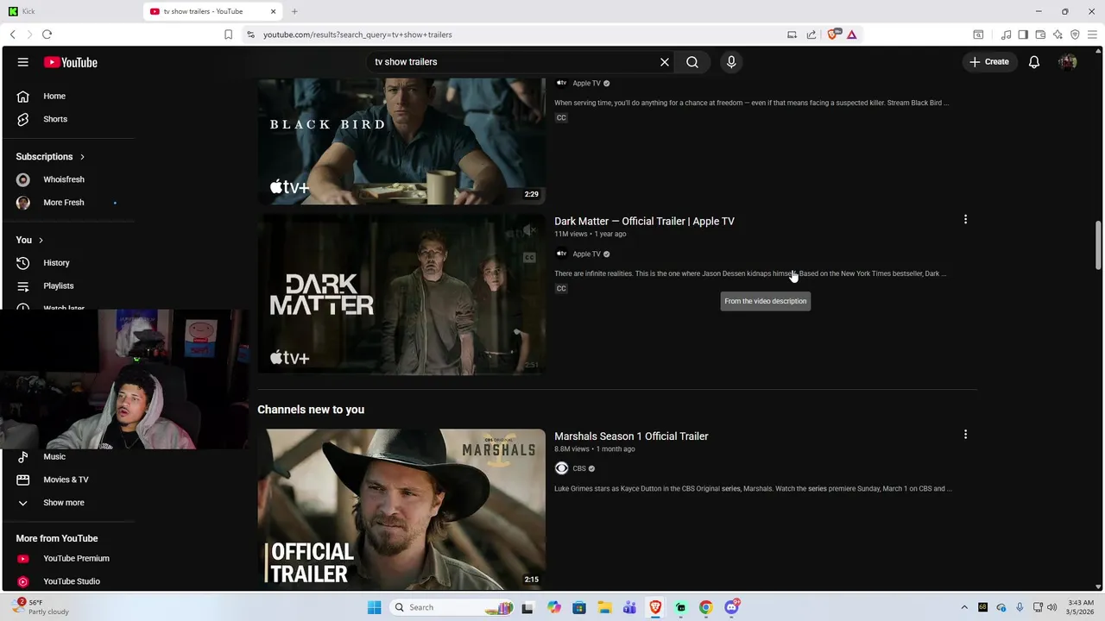This screenshot has width=1105, height=621.
Task: Start voice search with the microphone icon
Action: pyautogui.click(x=731, y=62)
